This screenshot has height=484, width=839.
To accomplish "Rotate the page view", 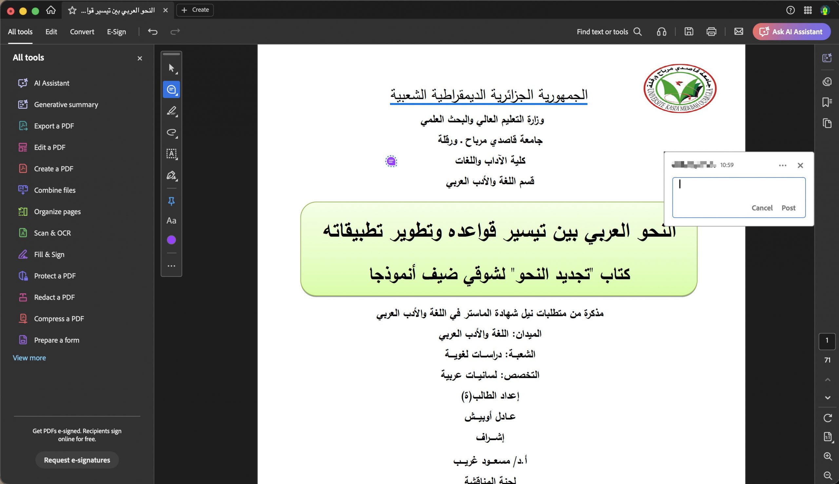I will (827, 418).
